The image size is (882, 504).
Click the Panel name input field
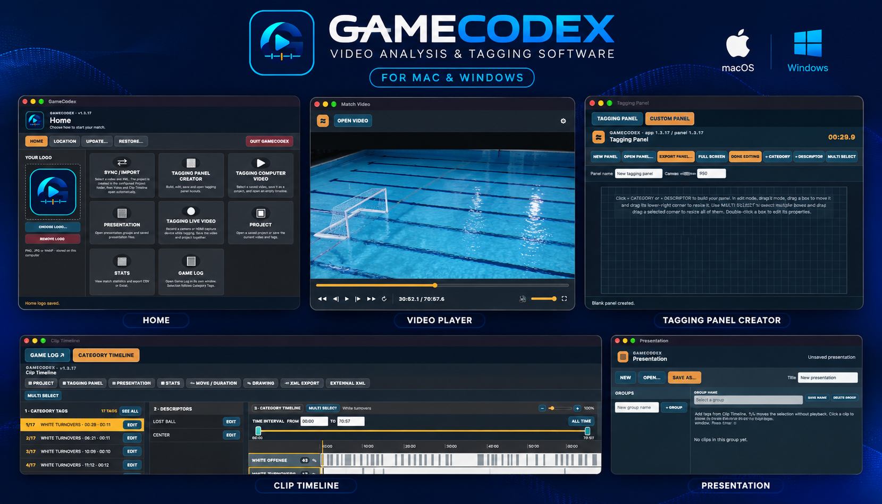tap(639, 173)
